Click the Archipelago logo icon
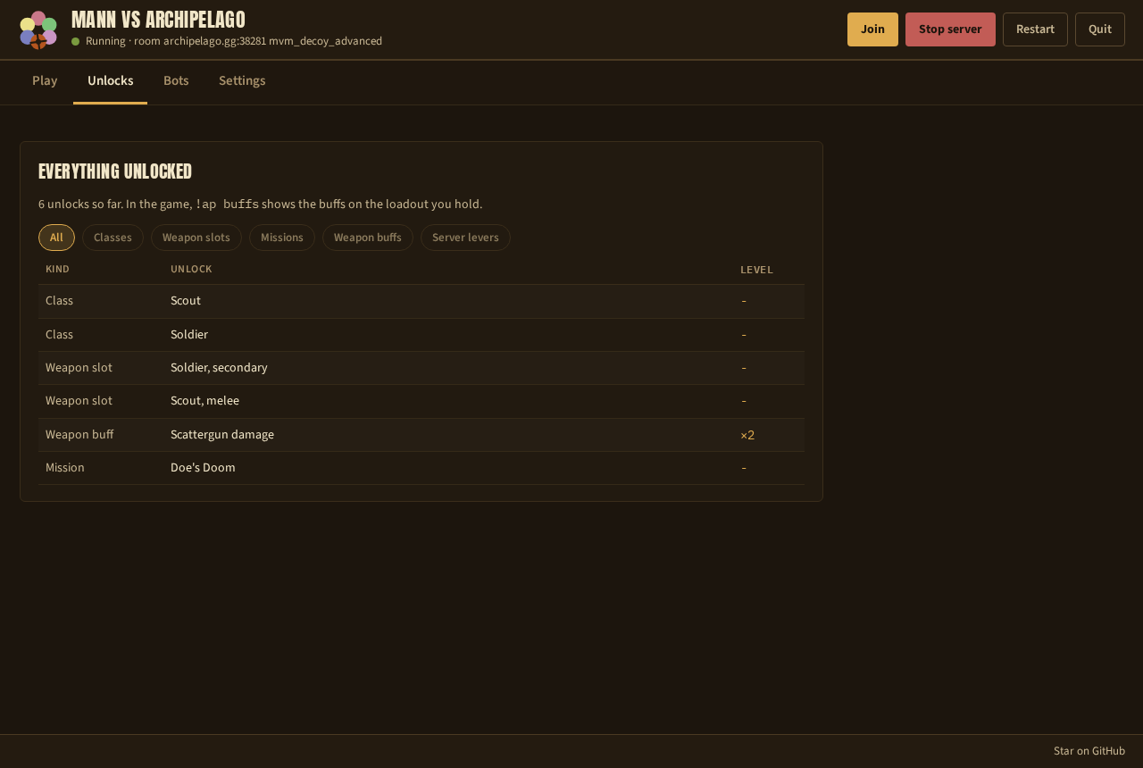The width and height of the screenshot is (1143, 768). pos(38,29)
